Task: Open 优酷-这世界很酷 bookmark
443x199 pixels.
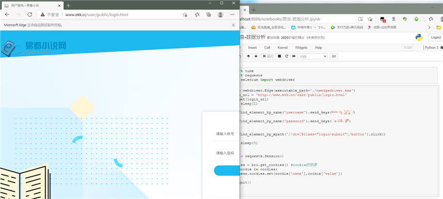Action: pos(382,27)
